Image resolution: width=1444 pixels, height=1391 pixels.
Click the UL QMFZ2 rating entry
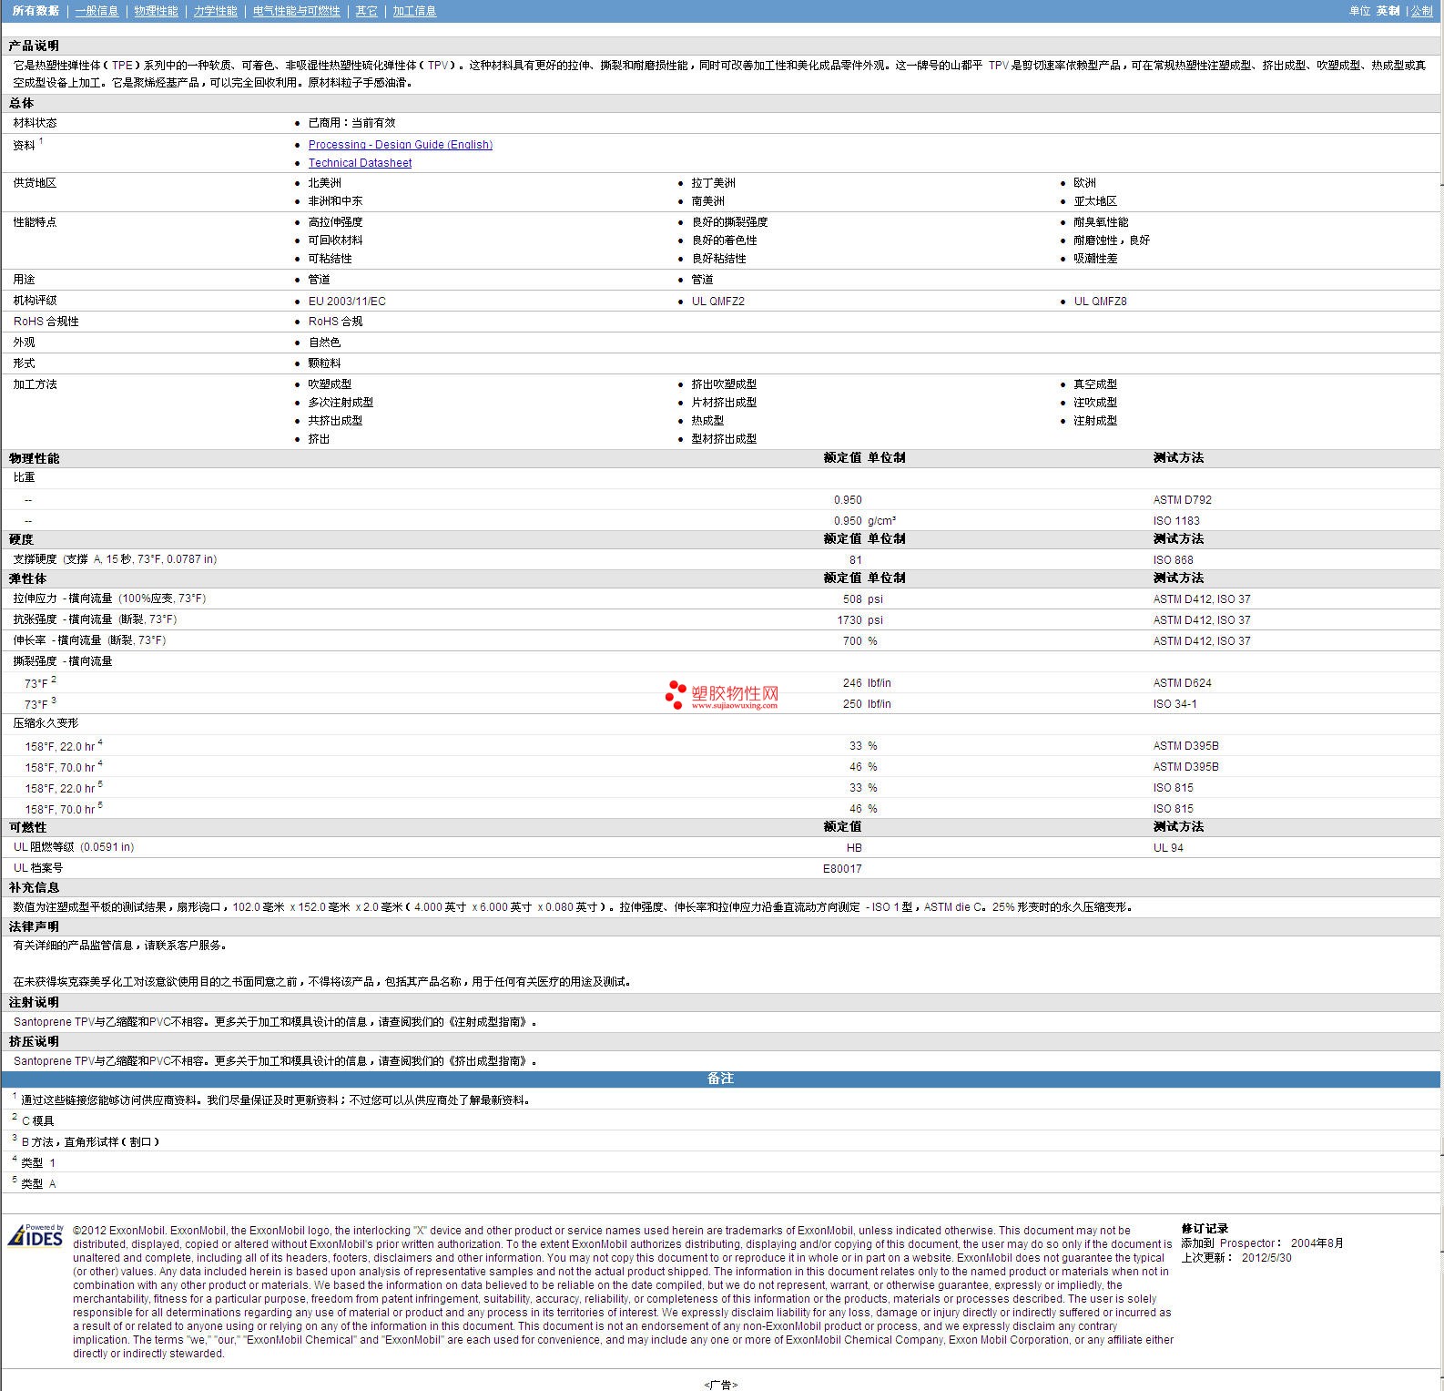tap(717, 302)
